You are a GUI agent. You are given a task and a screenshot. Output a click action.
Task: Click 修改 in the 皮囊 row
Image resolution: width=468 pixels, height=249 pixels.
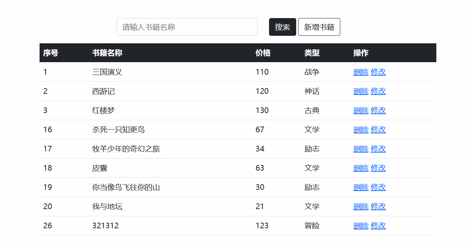378,168
